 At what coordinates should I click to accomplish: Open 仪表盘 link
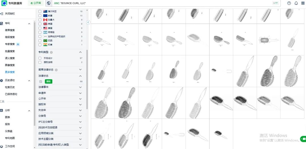(9, 131)
